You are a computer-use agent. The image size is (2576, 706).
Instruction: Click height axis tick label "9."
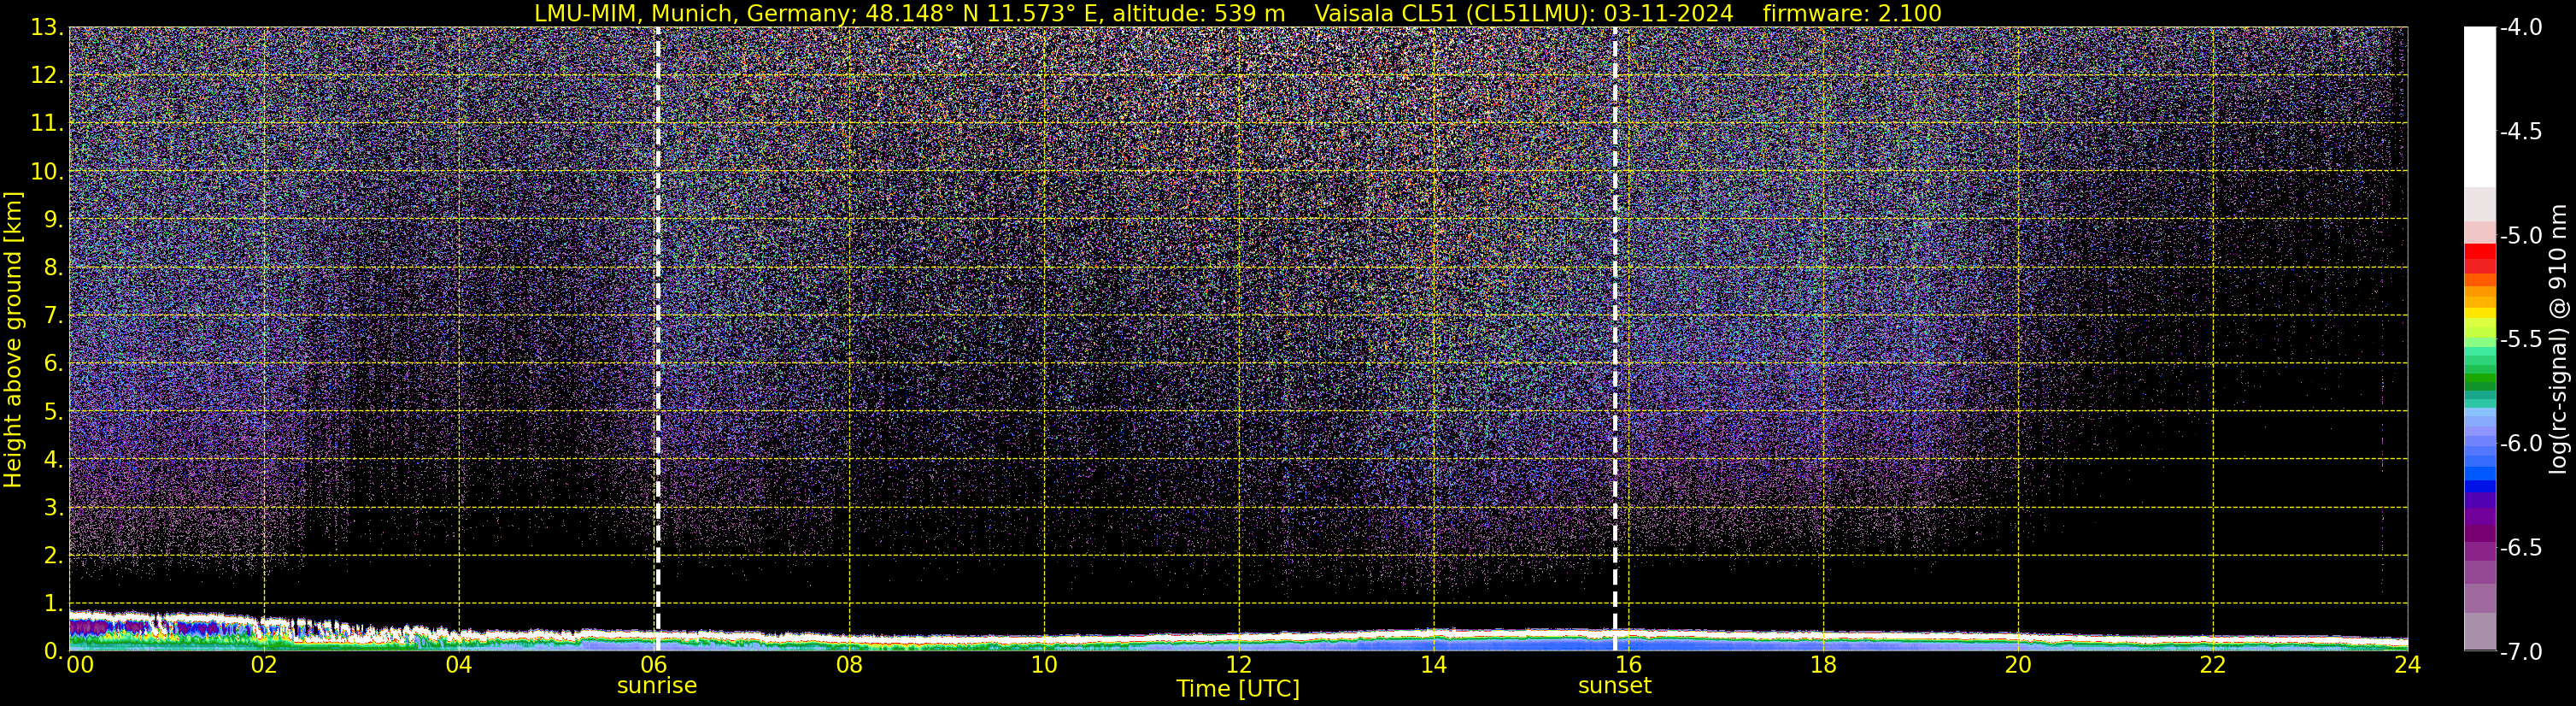pos(53,219)
